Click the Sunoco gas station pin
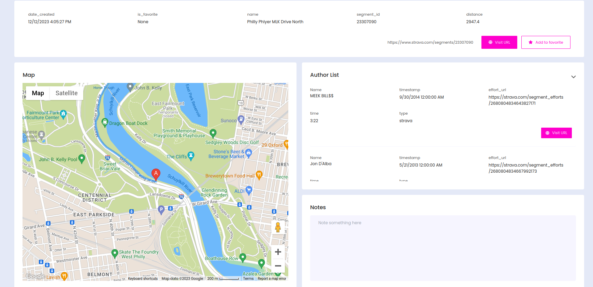The image size is (593, 287). (x=241, y=120)
